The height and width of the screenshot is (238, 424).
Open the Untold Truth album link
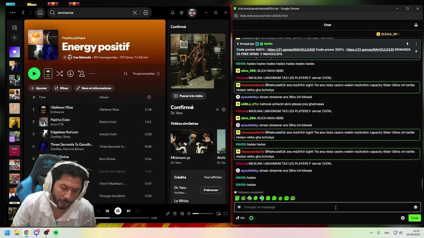pyautogui.click(x=108, y=134)
